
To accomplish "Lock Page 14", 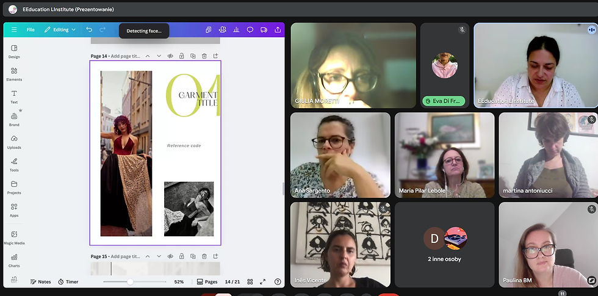I will (182, 56).
